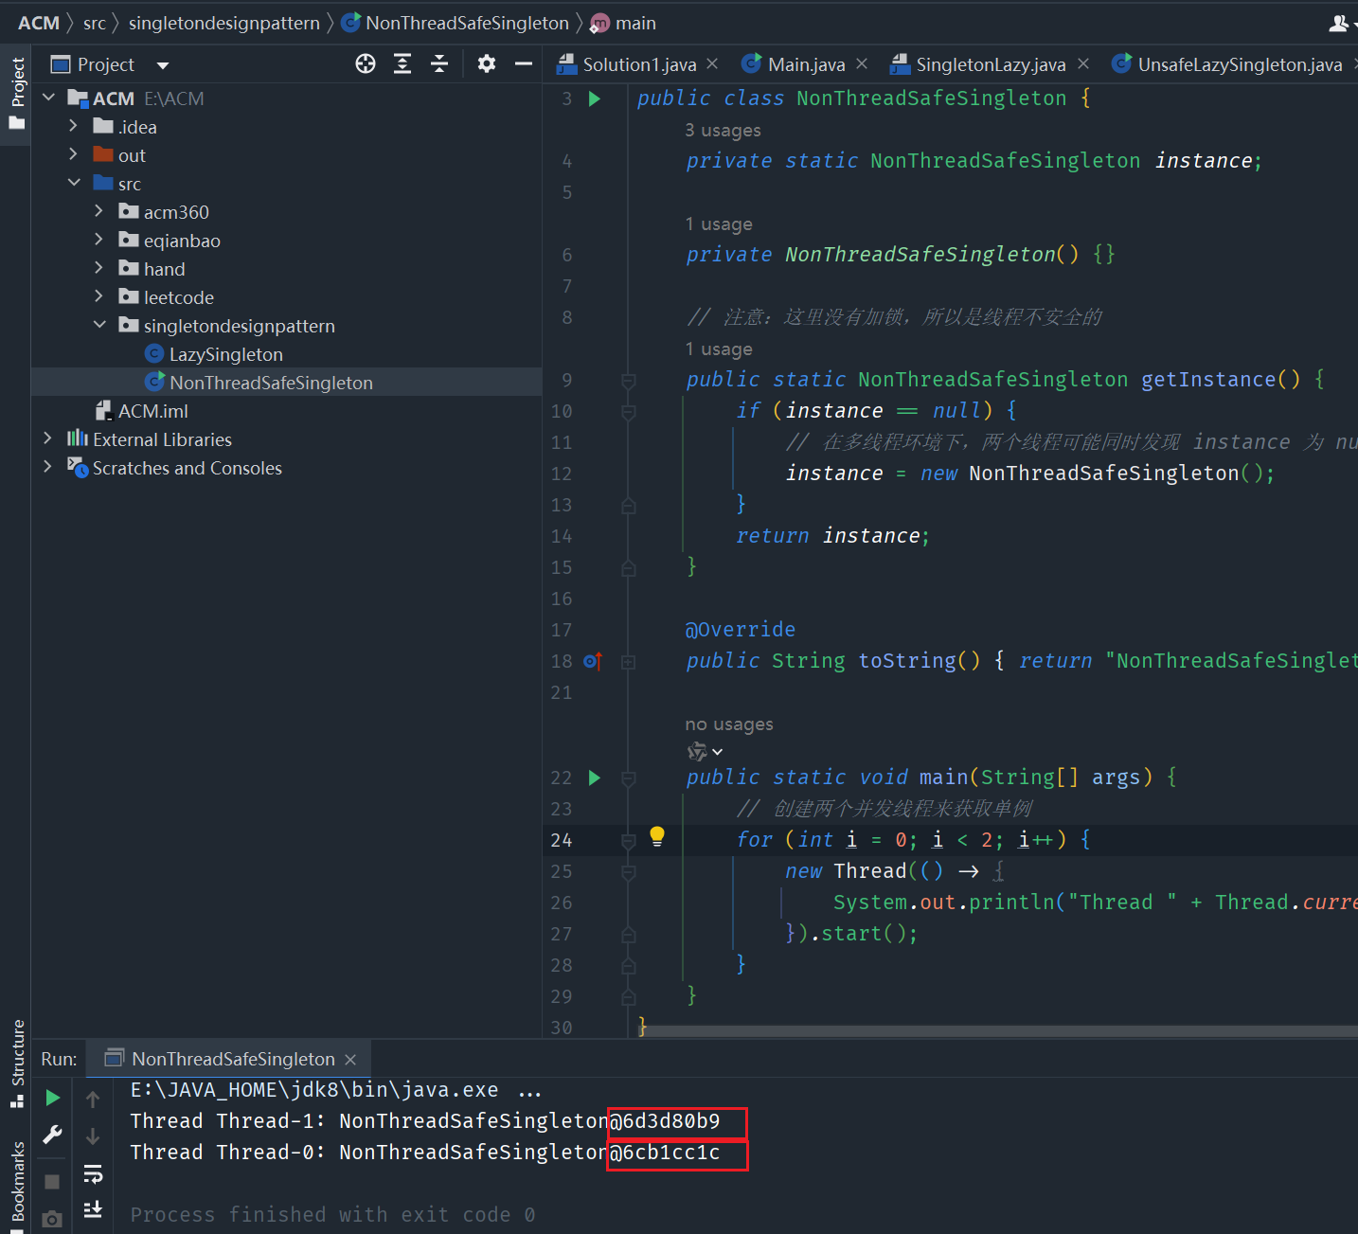Click '3 usages' hint above instance field

[x=723, y=130]
